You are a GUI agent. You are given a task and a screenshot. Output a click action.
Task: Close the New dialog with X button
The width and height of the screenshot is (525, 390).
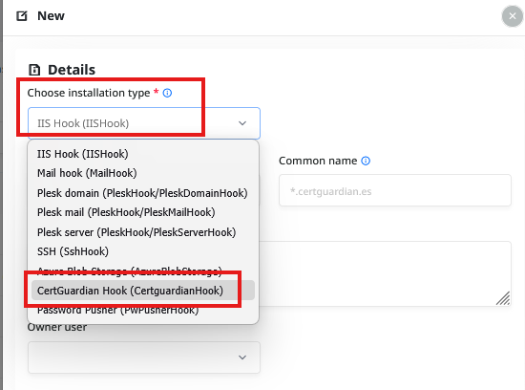[512, 15]
